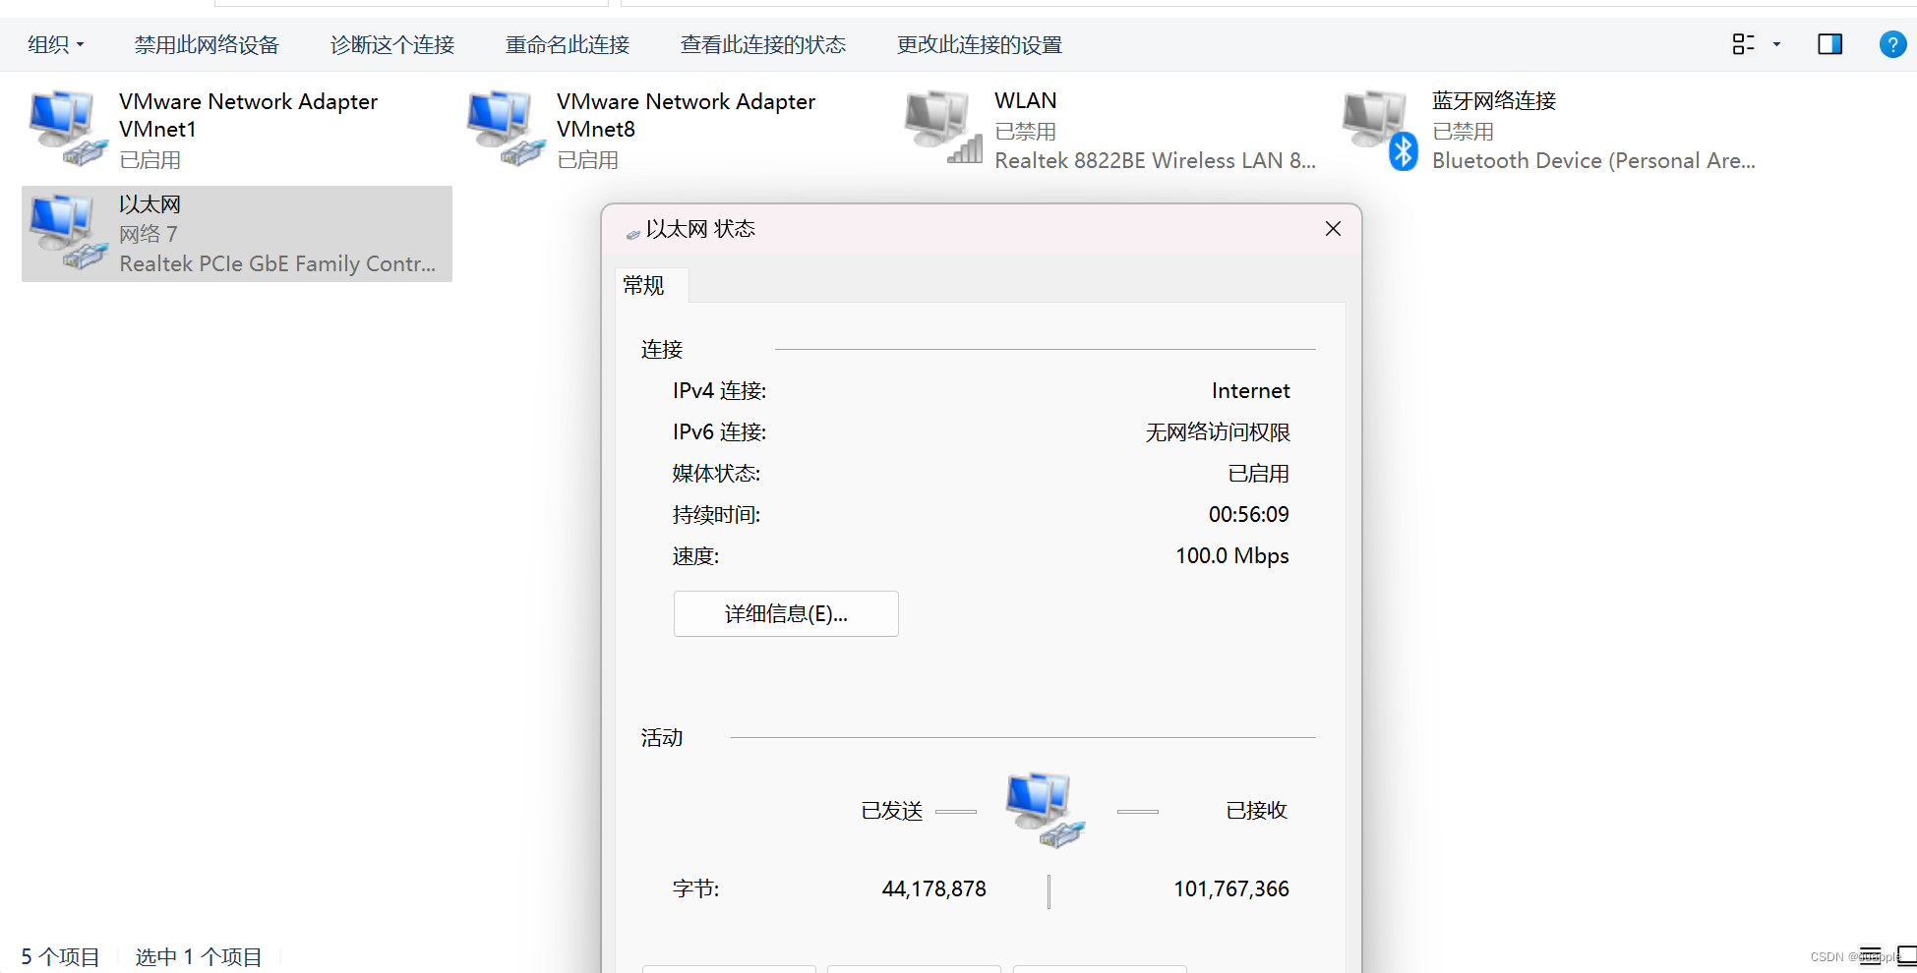
Task: Switch to large icons view in status bar
Action: [x=1906, y=956]
